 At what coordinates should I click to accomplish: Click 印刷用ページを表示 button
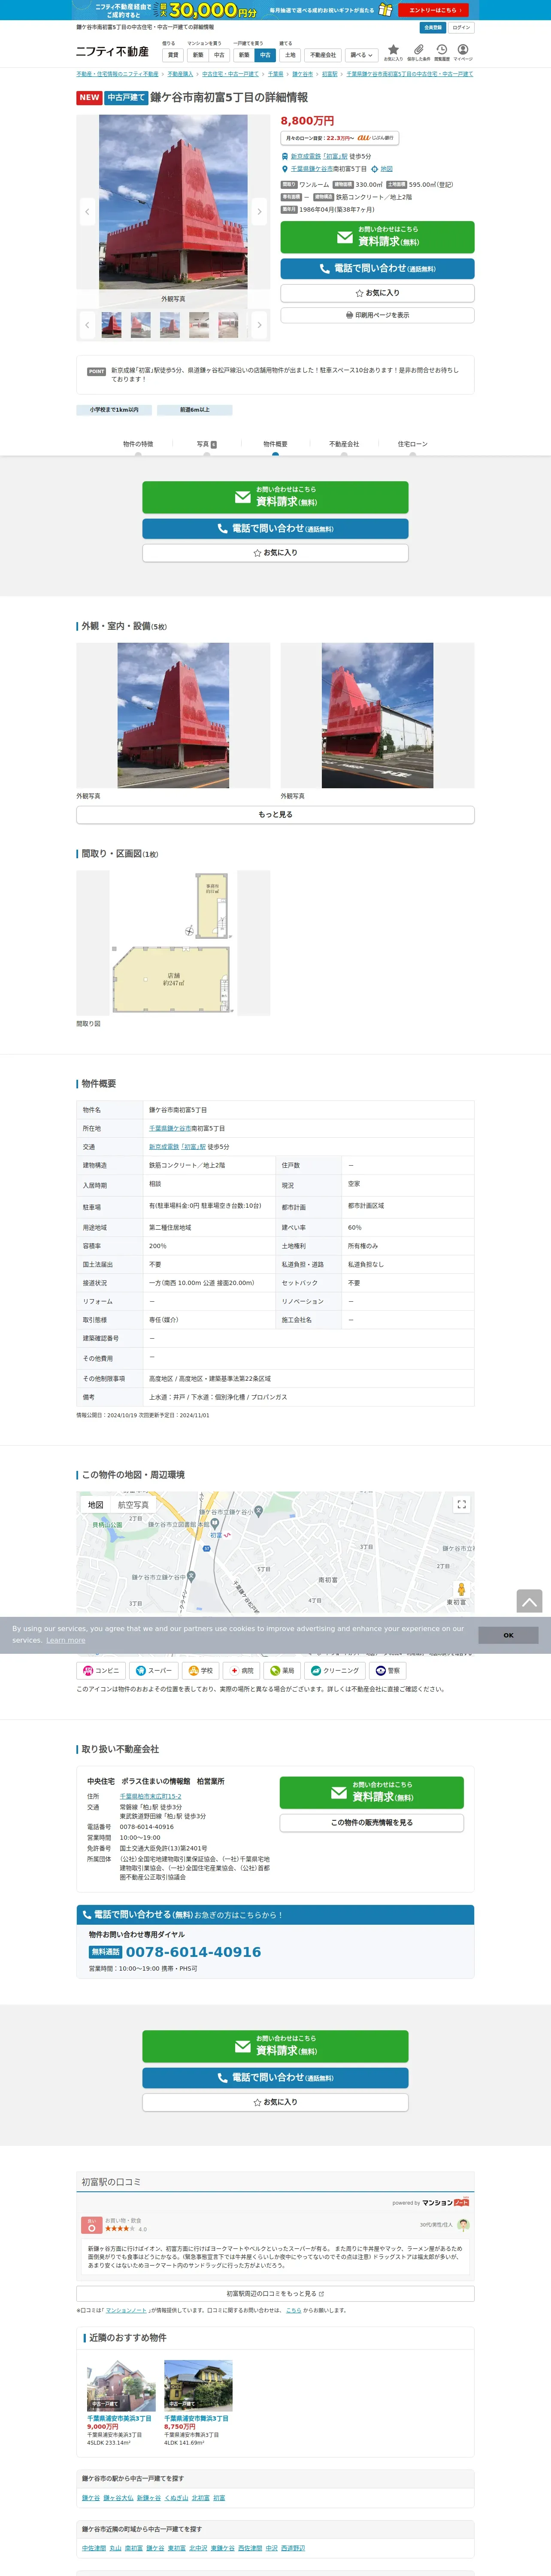coord(377,315)
